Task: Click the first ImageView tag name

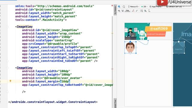Action: [25, 27]
